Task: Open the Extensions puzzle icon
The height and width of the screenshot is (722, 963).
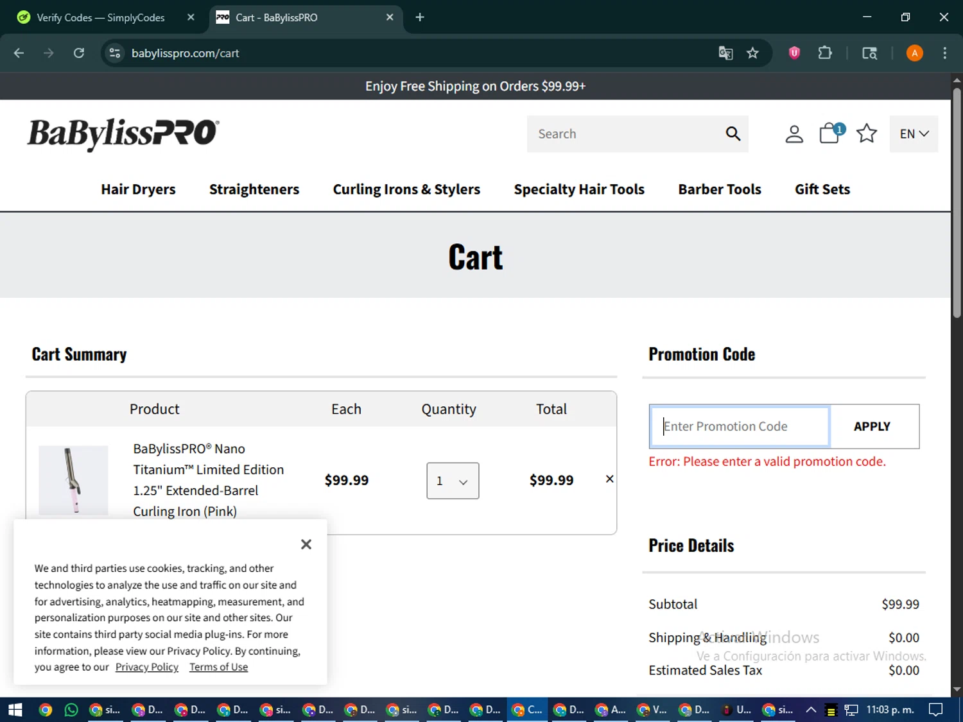Action: pos(825,53)
